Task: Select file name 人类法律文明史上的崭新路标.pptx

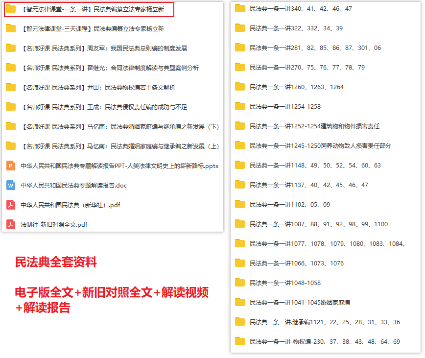Action: pos(119,166)
